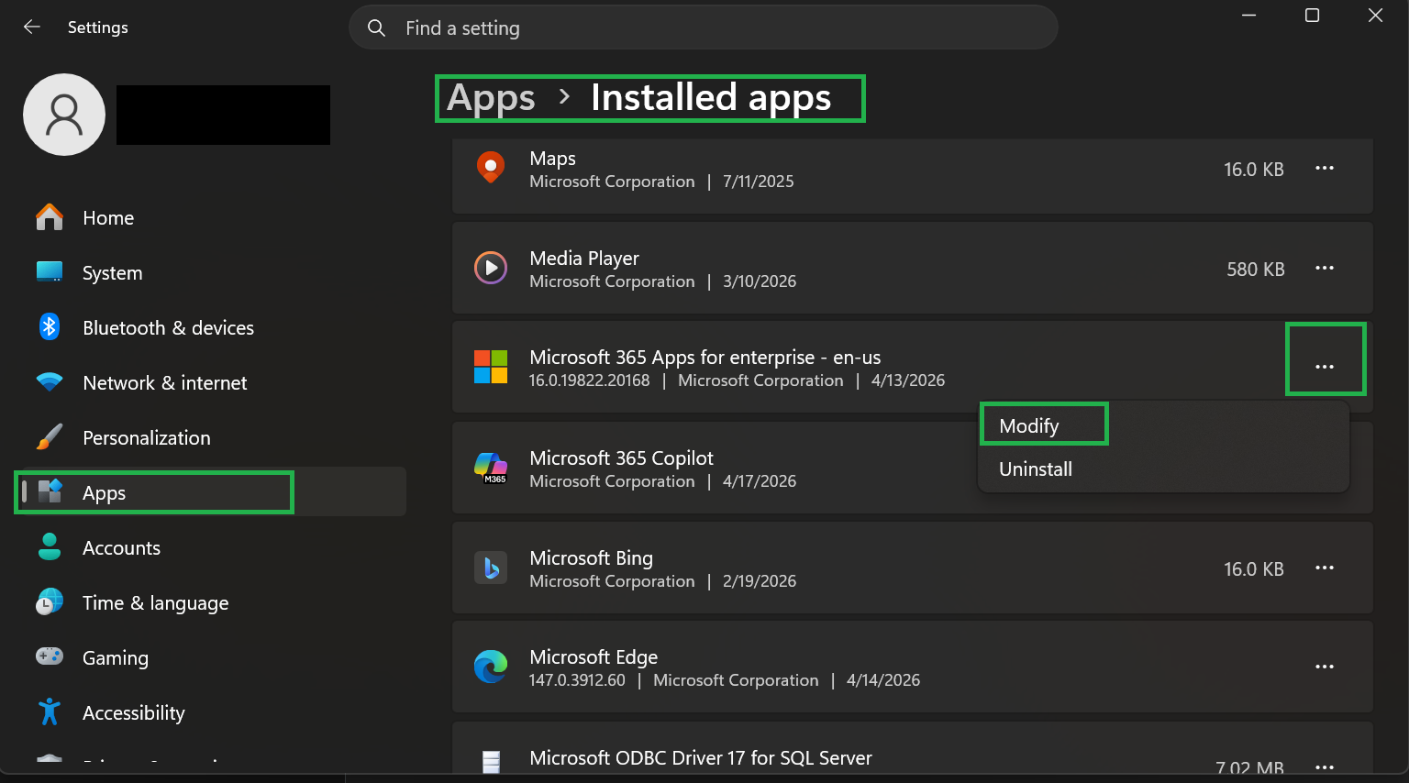The height and width of the screenshot is (783, 1409).
Task: Click the search magnifier icon
Action: pos(376,28)
